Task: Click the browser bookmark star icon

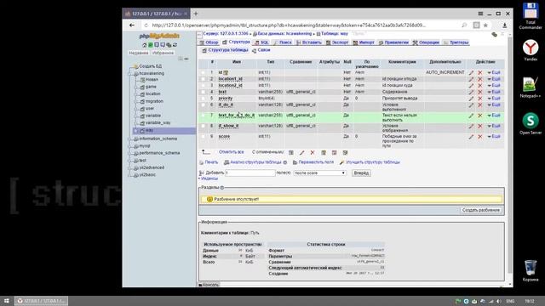Action: tap(485, 25)
